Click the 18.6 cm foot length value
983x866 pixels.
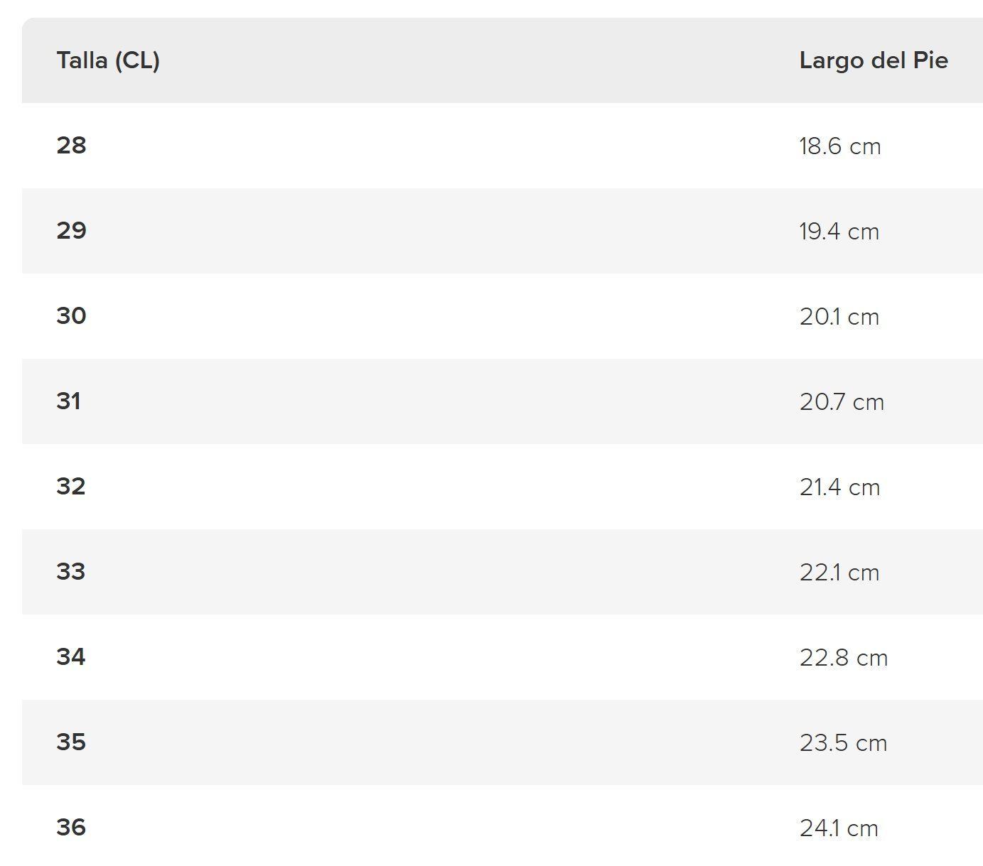tap(839, 146)
